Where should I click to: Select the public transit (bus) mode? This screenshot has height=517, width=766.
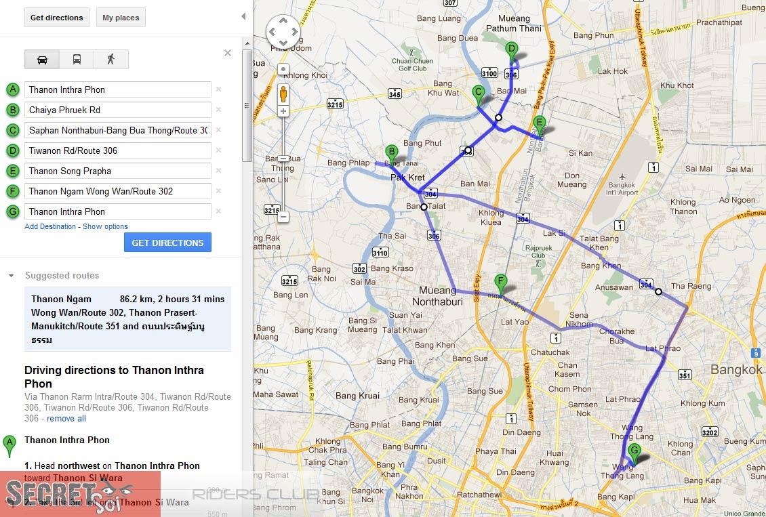click(x=77, y=60)
